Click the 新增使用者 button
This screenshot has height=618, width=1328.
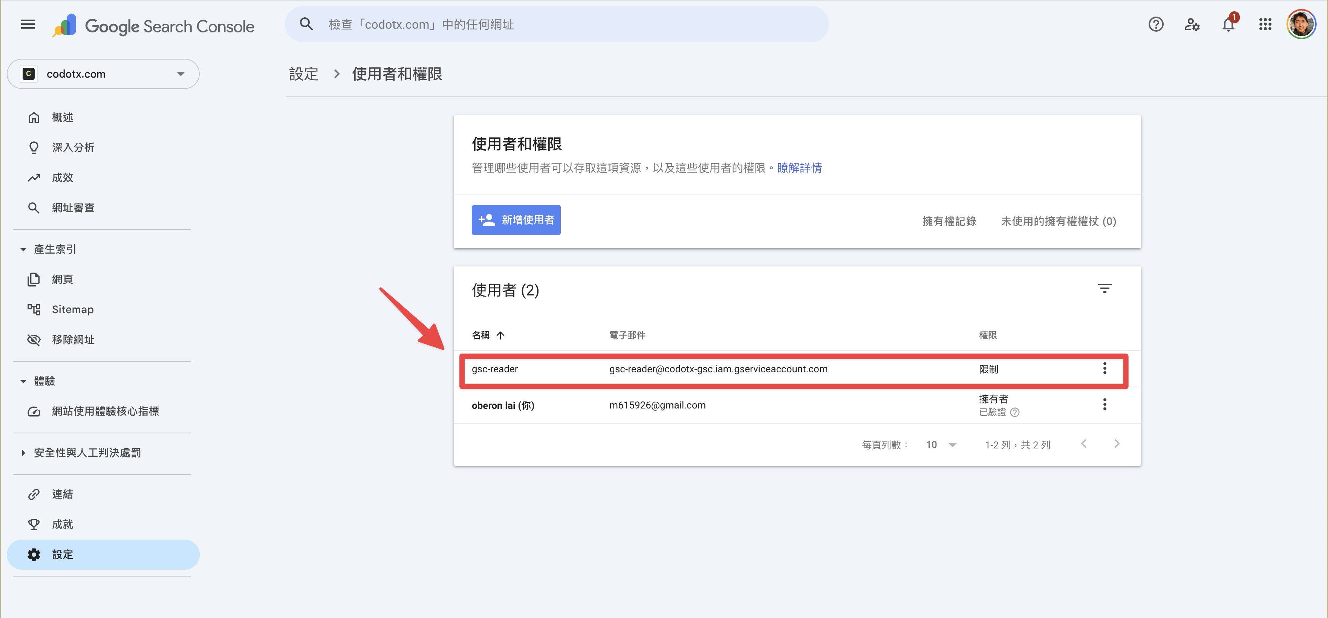pyautogui.click(x=516, y=220)
